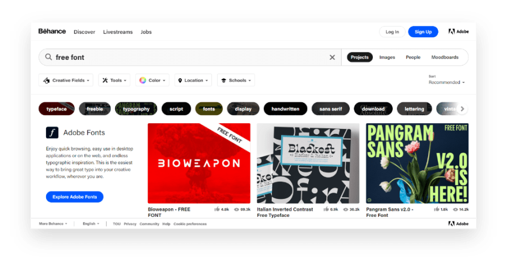Click the Location pin icon
This screenshot has width=507, height=268.
pyautogui.click(x=180, y=81)
